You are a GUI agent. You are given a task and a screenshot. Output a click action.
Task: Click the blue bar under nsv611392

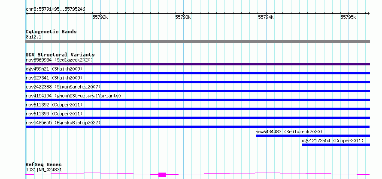click(197, 109)
